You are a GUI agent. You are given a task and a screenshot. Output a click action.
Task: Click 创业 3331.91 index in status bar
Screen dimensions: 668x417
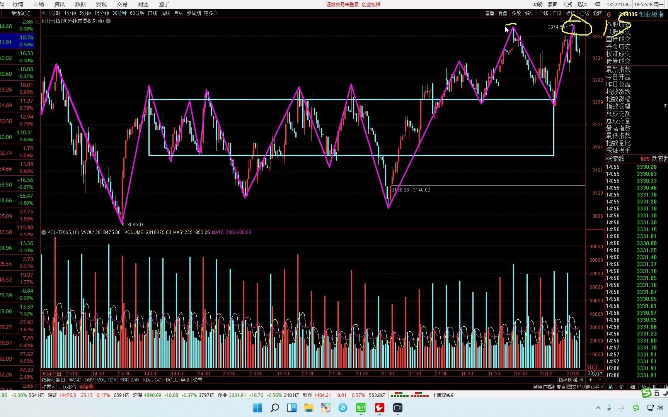(232, 395)
